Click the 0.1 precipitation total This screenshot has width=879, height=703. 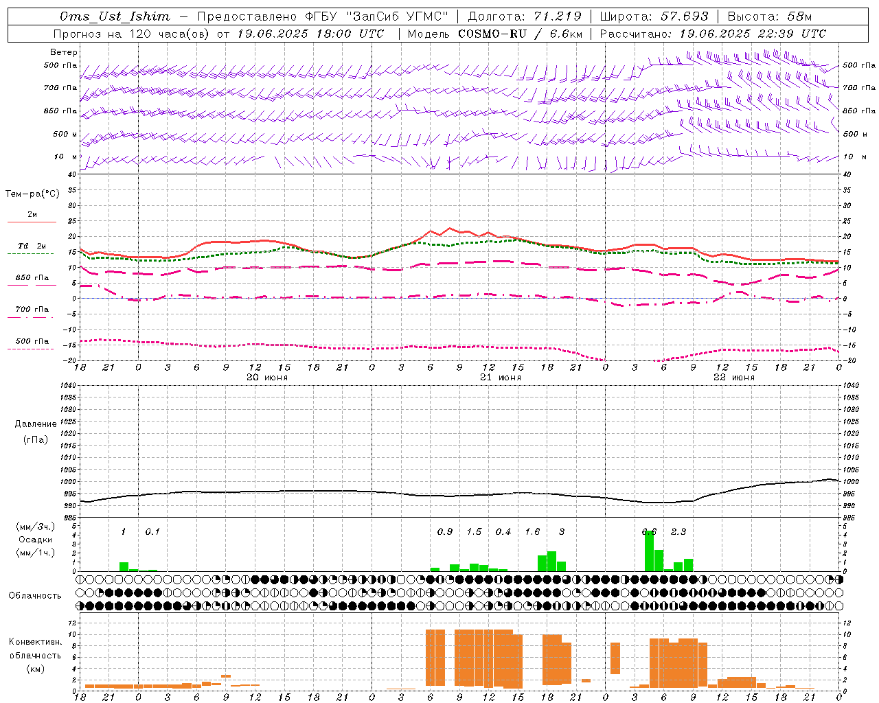coord(152,532)
